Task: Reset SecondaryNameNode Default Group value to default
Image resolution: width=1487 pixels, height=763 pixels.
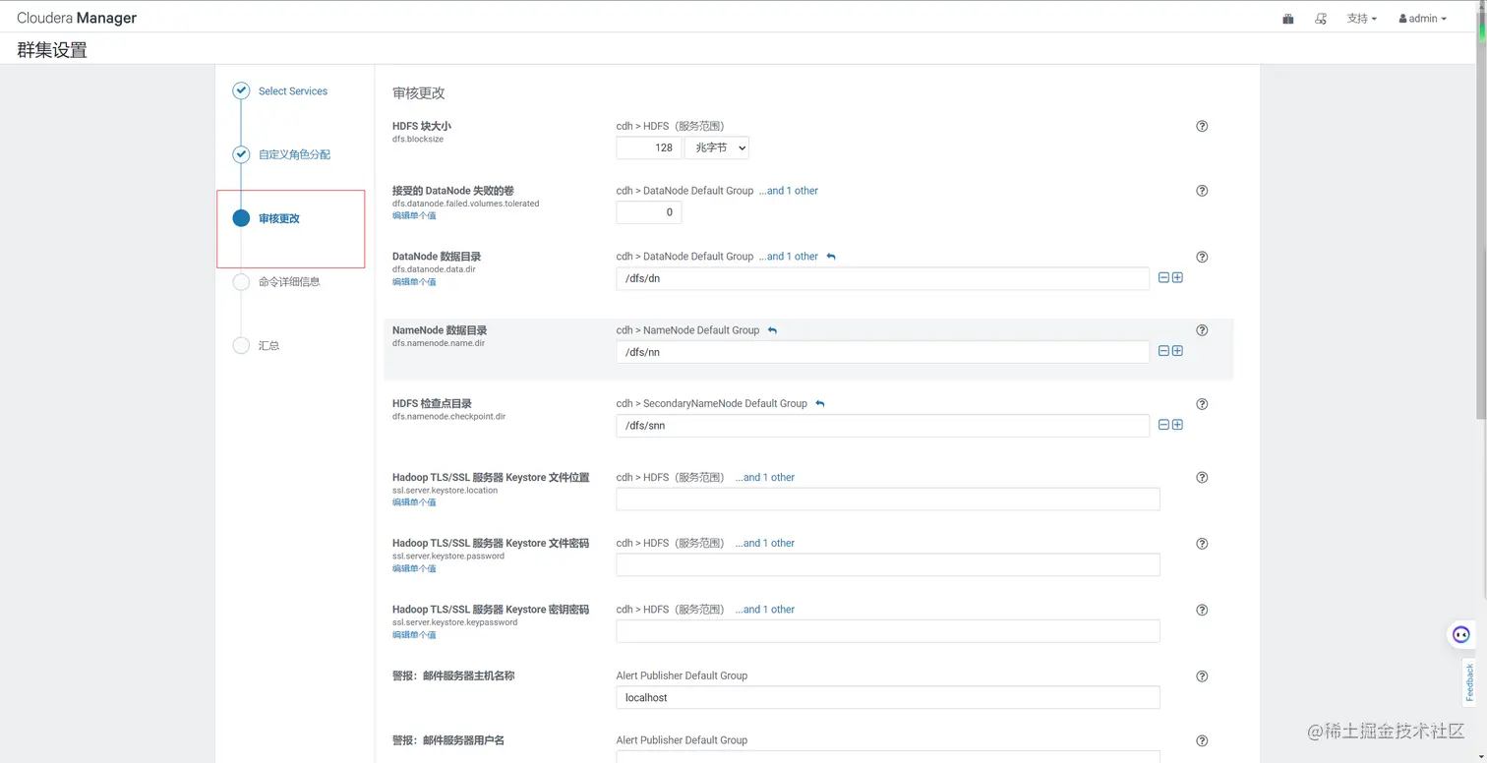Action: [820, 403]
